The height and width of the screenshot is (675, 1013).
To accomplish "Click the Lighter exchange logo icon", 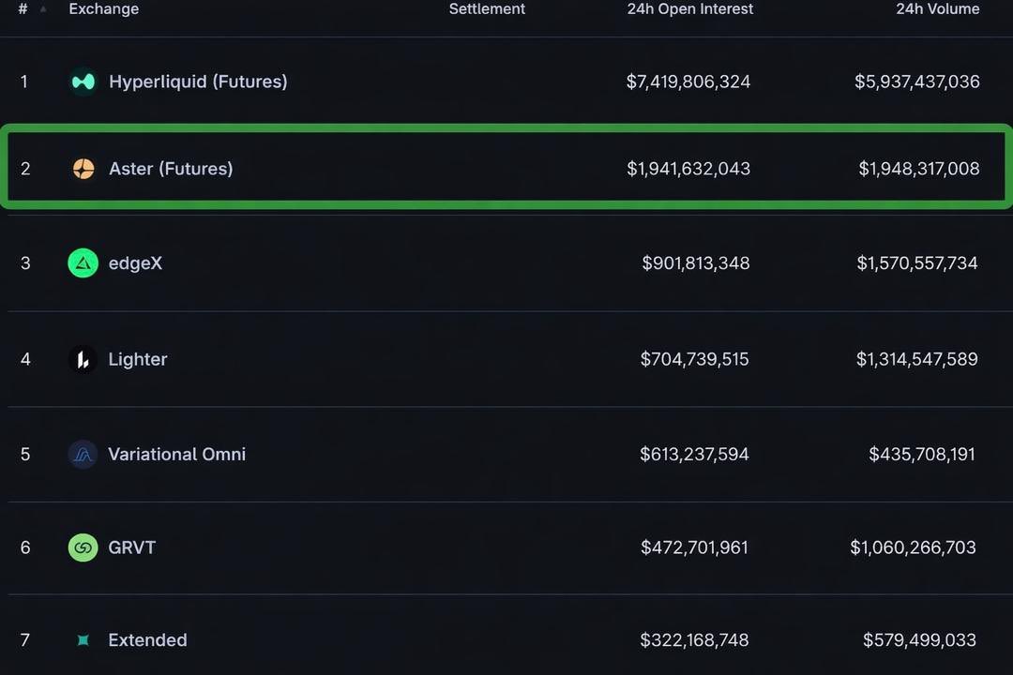I will click(83, 359).
